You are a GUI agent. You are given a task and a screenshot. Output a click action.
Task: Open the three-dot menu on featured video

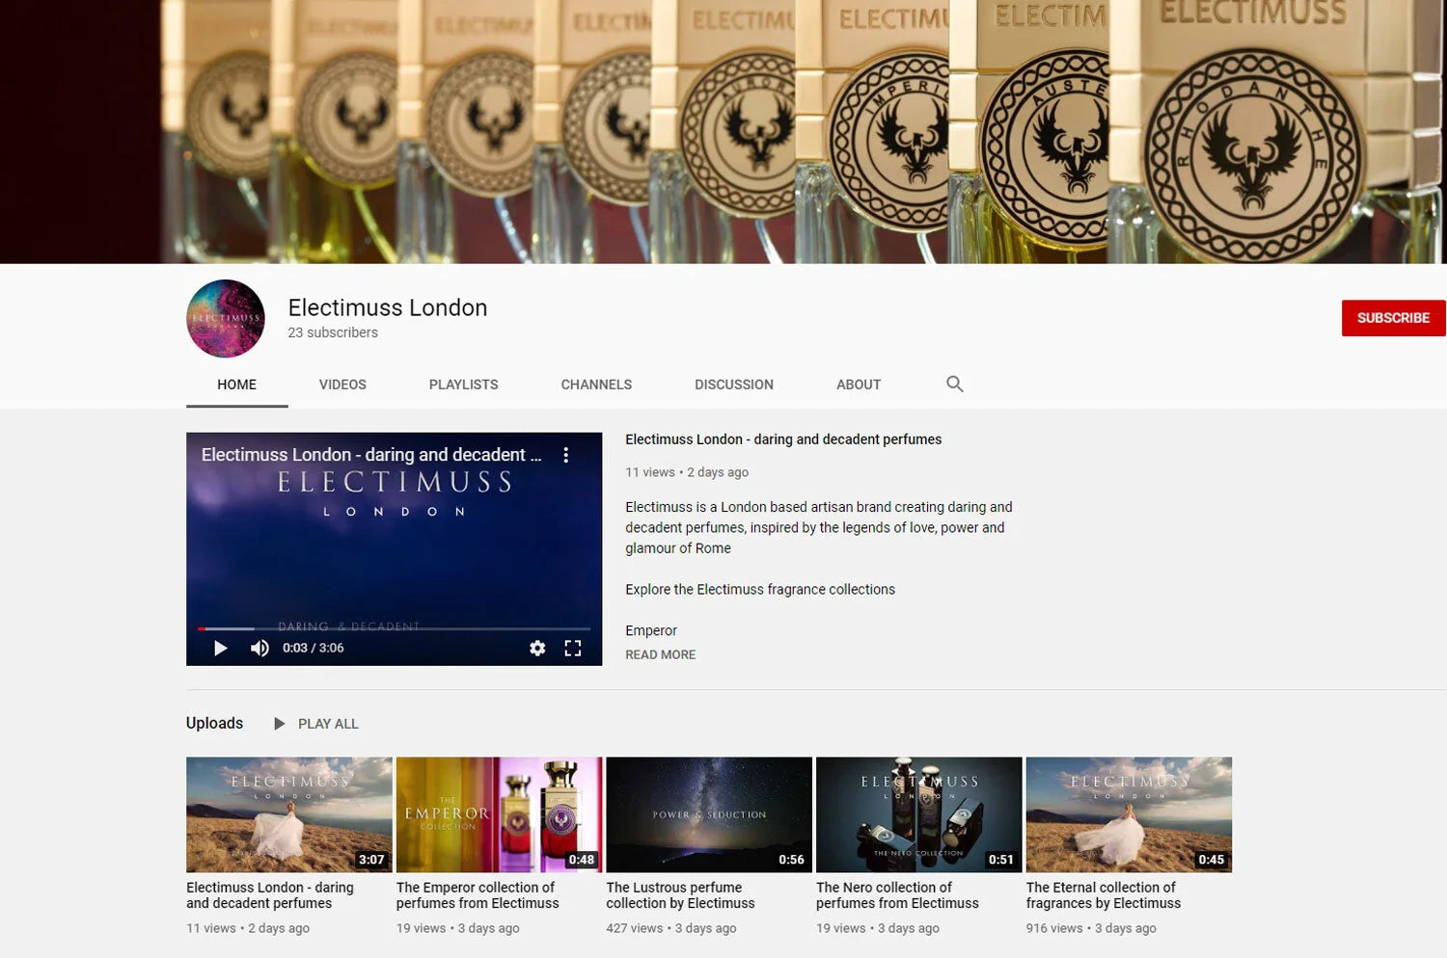(x=566, y=455)
